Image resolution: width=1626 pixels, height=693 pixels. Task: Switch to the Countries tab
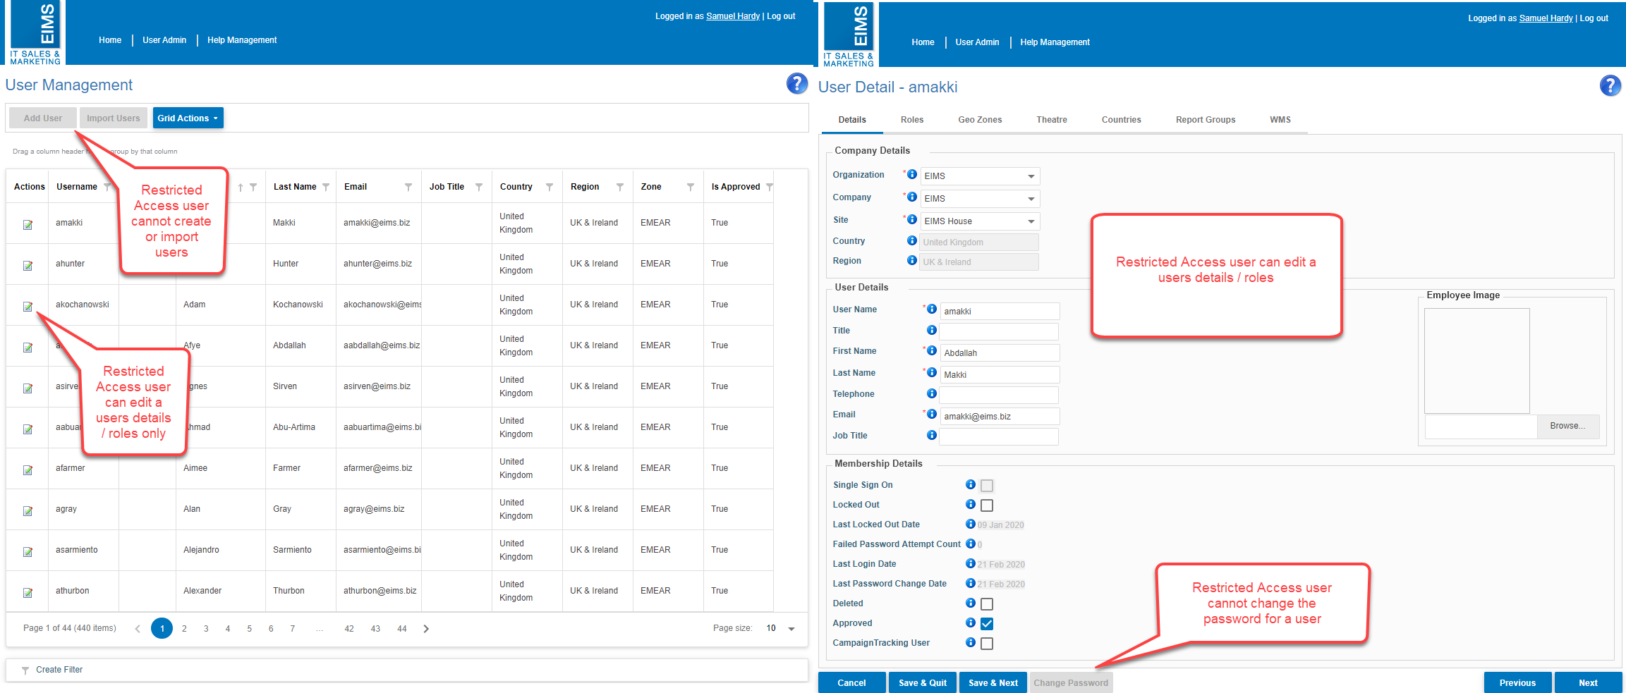coord(1122,120)
